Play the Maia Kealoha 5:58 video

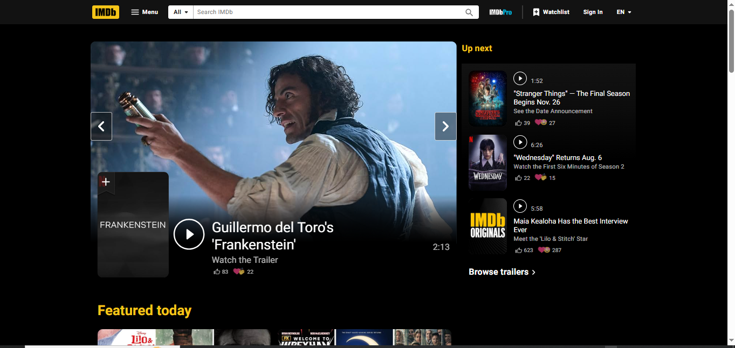(x=520, y=206)
